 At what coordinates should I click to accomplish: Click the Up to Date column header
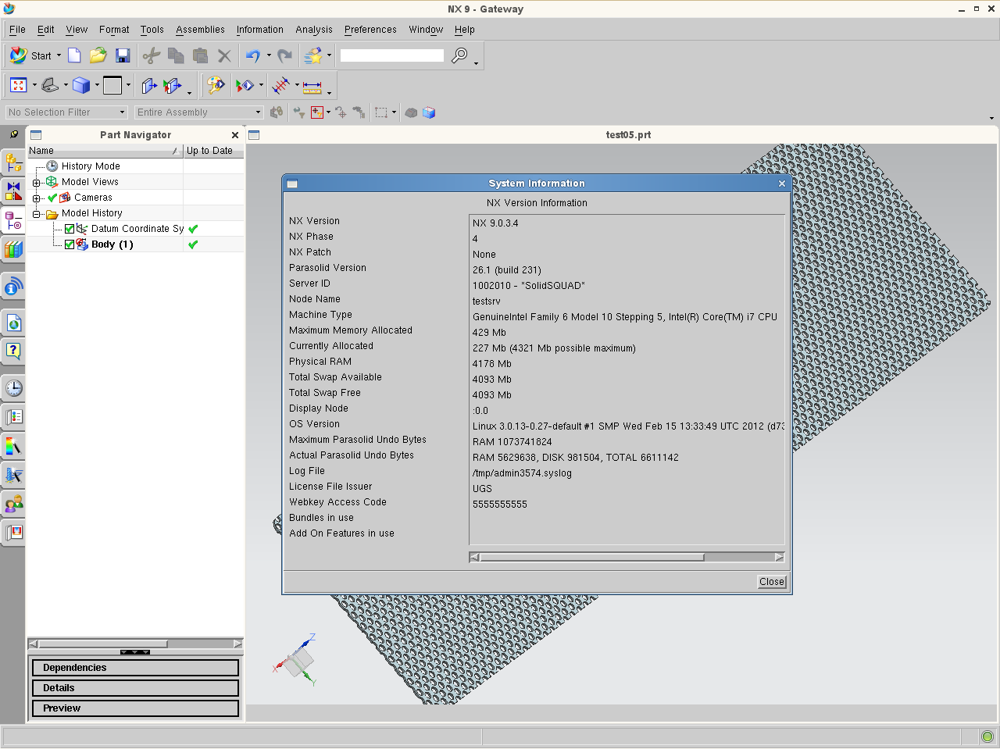point(213,151)
